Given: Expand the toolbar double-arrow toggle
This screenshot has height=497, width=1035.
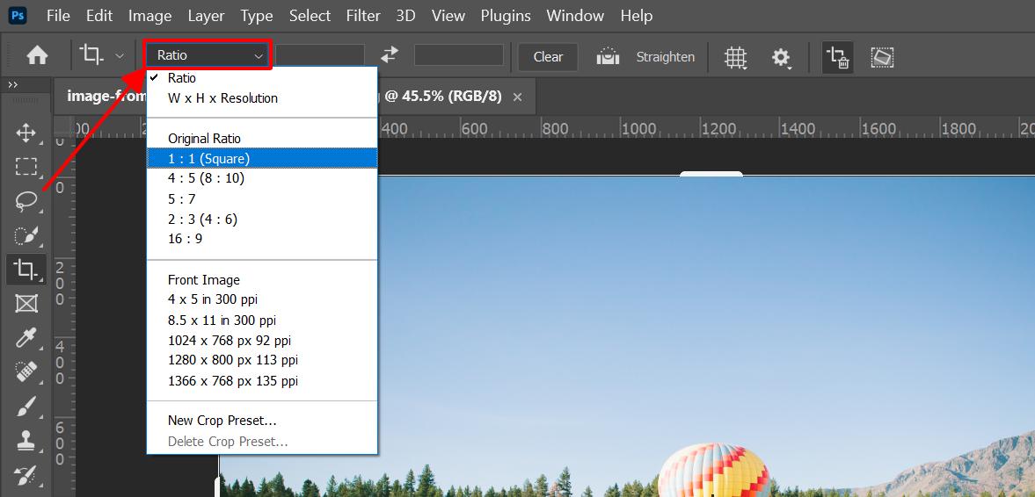Looking at the screenshot, I should click(12, 84).
